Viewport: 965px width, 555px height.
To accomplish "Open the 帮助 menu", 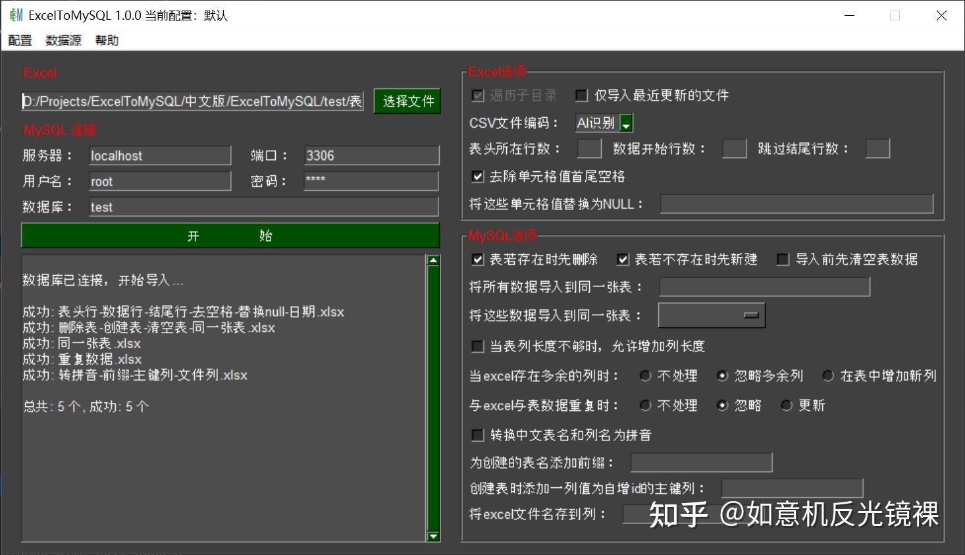I will [x=107, y=41].
